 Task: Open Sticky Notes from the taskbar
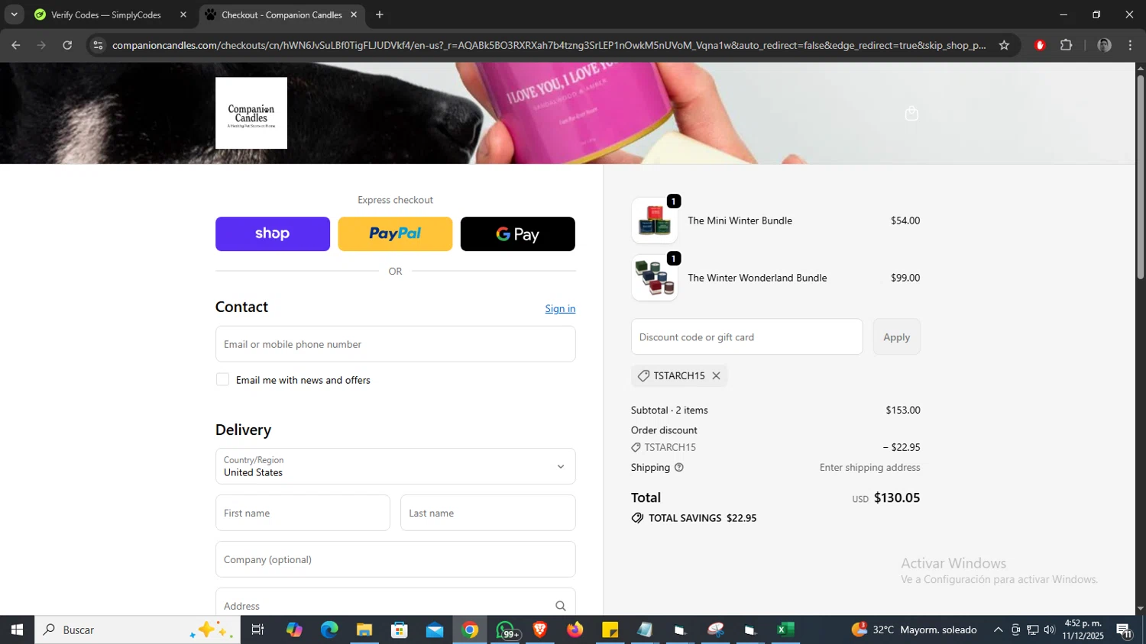tap(610, 630)
